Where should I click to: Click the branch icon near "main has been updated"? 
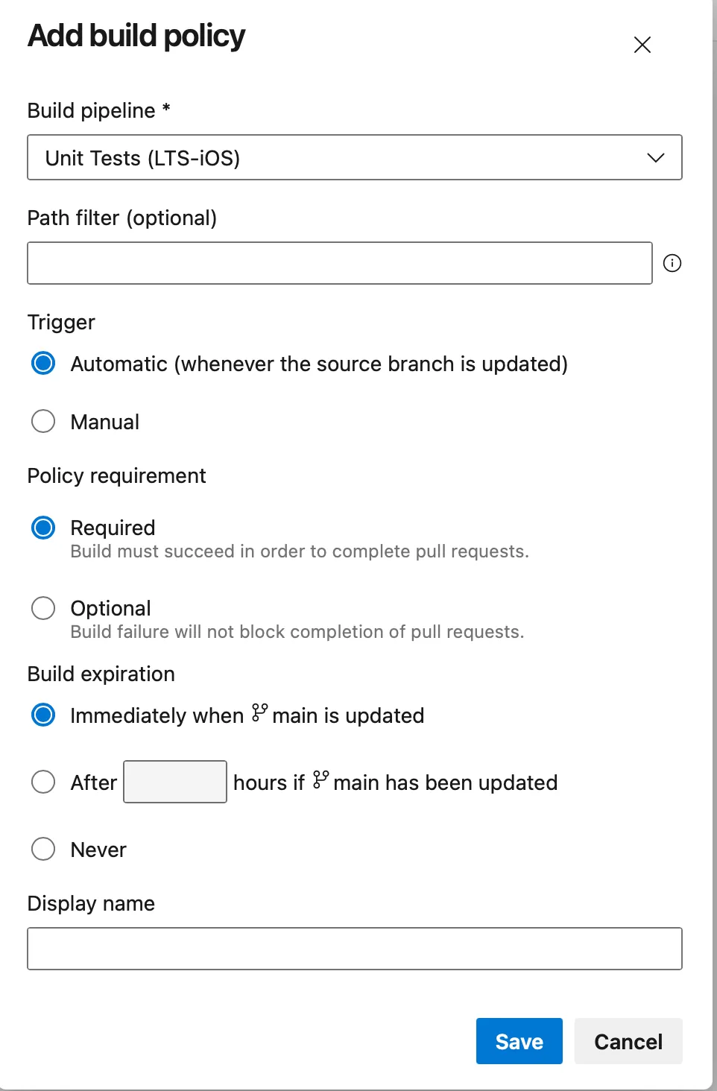tap(321, 780)
